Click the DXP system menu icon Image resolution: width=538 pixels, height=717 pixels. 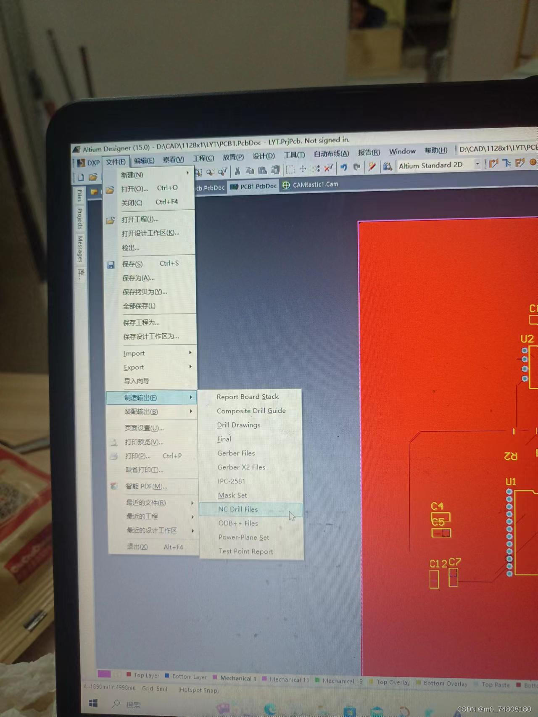[x=82, y=163]
